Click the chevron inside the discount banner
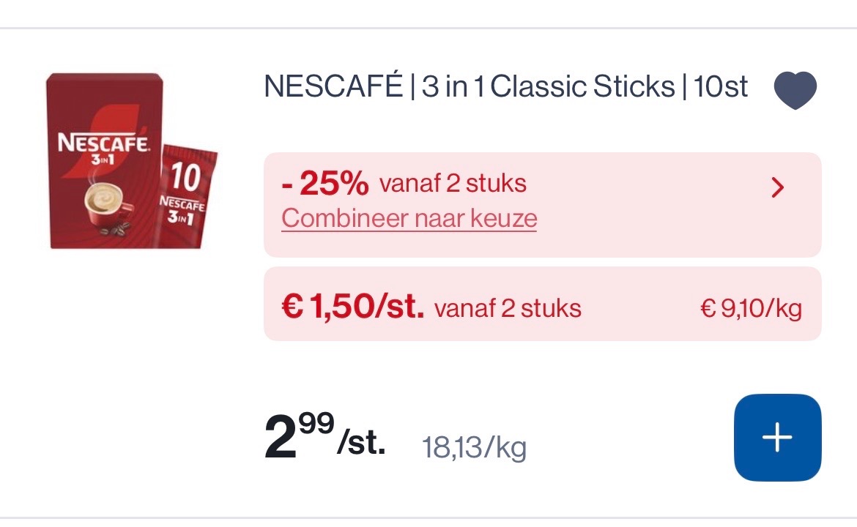 click(x=778, y=188)
